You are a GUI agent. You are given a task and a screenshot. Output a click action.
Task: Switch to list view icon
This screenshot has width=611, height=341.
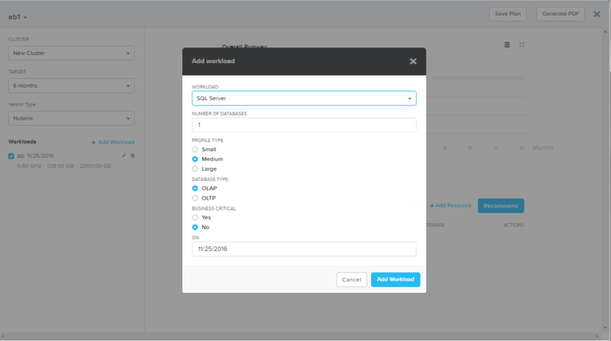pyautogui.click(x=507, y=45)
